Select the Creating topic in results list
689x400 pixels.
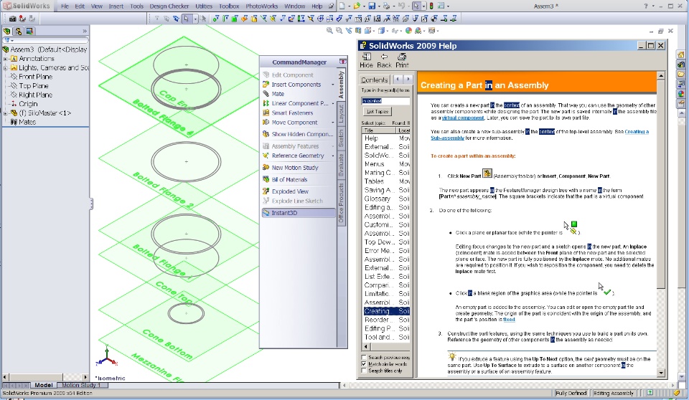pyautogui.click(x=386, y=311)
